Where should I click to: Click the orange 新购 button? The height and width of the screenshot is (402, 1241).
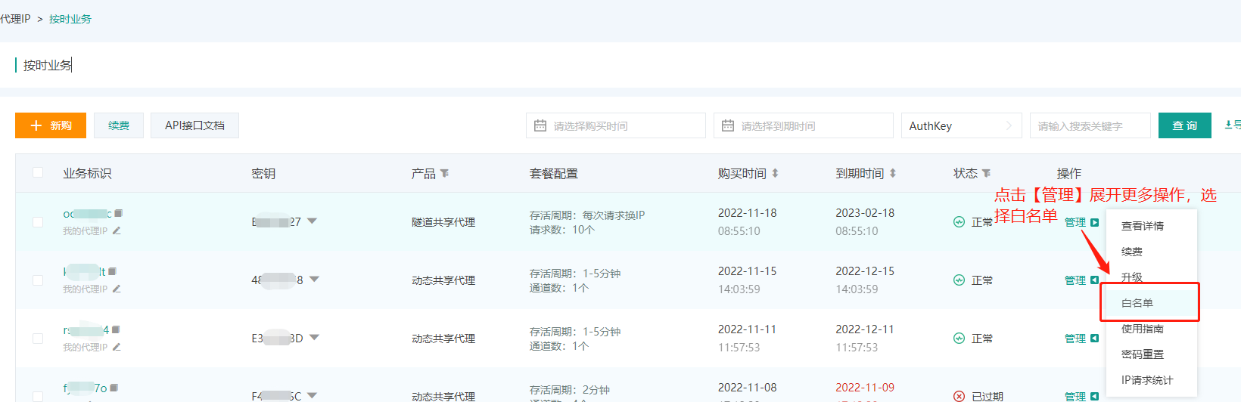tap(51, 125)
